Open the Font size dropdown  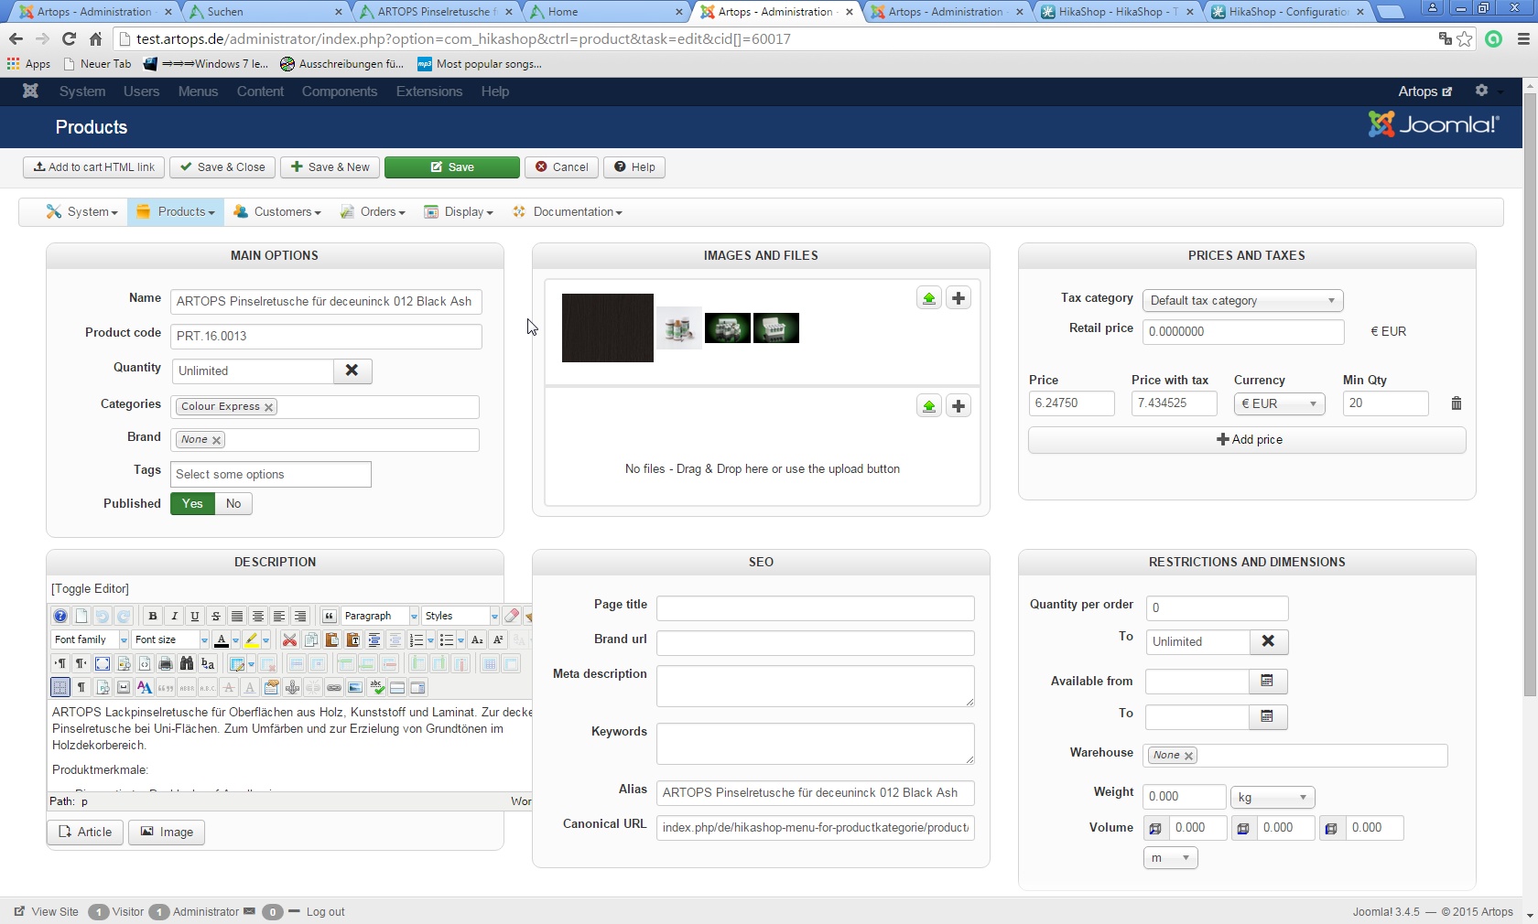pyautogui.click(x=170, y=639)
